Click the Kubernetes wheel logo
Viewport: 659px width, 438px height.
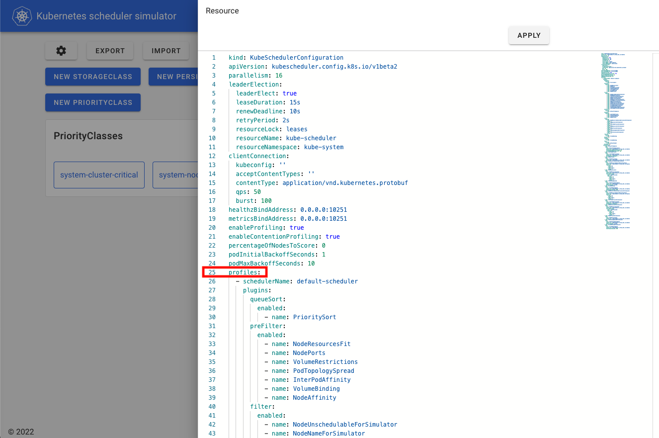[22, 16]
